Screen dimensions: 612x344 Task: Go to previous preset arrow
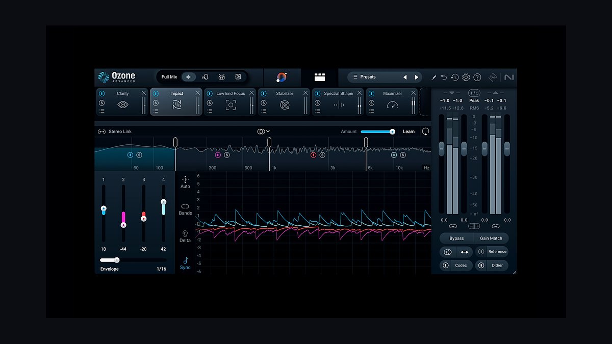pyautogui.click(x=405, y=77)
